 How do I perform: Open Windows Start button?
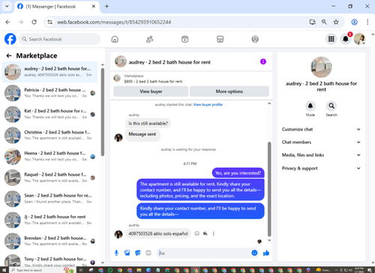click(x=4, y=270)
